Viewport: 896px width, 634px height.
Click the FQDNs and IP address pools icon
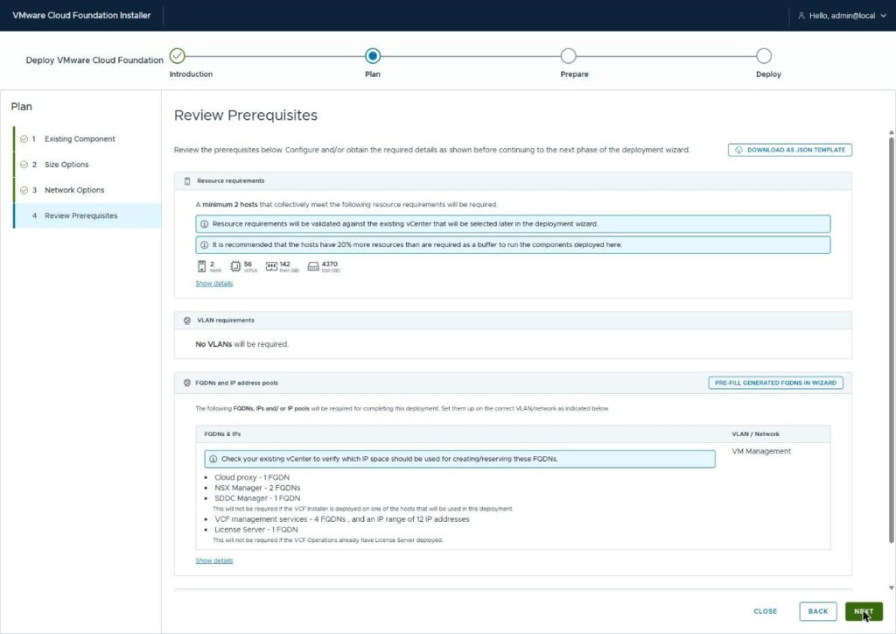[187, 383]
